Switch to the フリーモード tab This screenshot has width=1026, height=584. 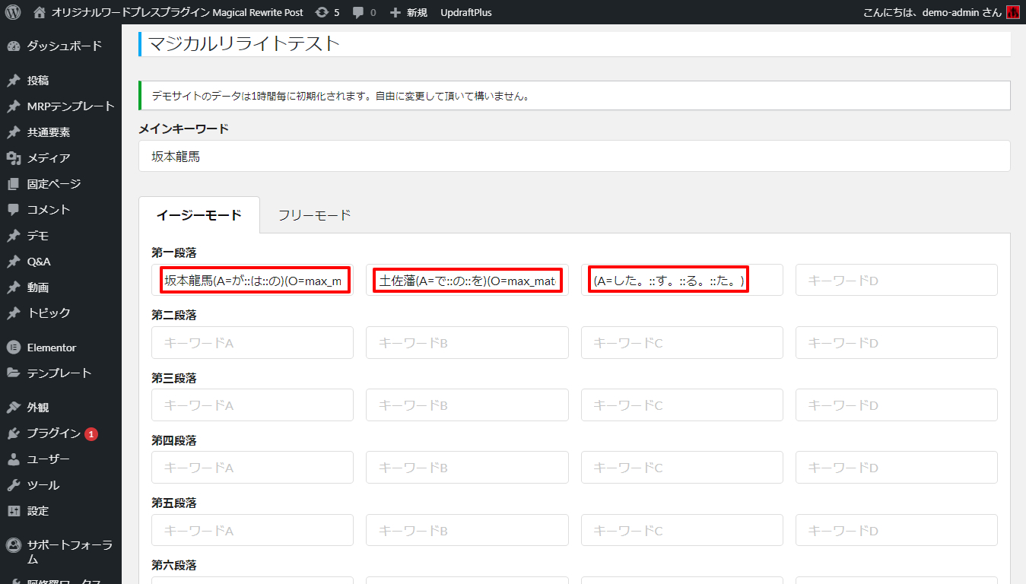click(x=314, y=215)
